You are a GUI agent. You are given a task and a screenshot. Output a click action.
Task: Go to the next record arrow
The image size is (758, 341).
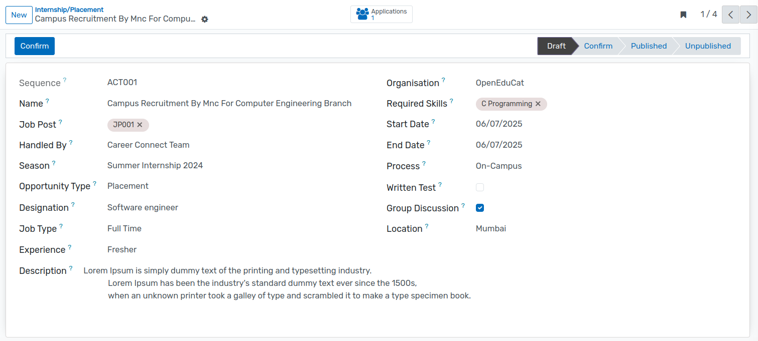tap(748, 15)
